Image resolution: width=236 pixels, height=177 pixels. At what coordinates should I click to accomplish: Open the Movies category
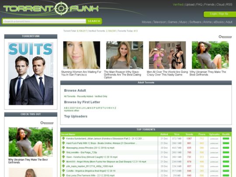coord(146,22)
